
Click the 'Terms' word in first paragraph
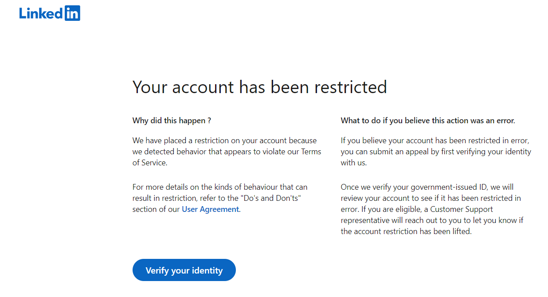pyautogui.click(x=311, y=152)
